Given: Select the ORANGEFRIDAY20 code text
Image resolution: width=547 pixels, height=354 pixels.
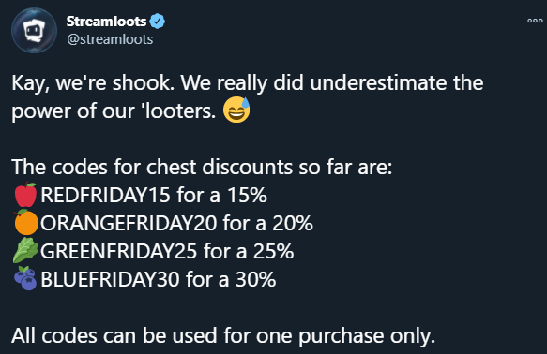Looking at the screenshot, I should point(129,223).
